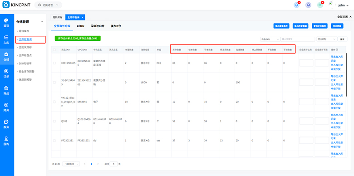Check the select-all checkbox in table header
Viewport: 354px width, 176px height.
tap(54, 49)
